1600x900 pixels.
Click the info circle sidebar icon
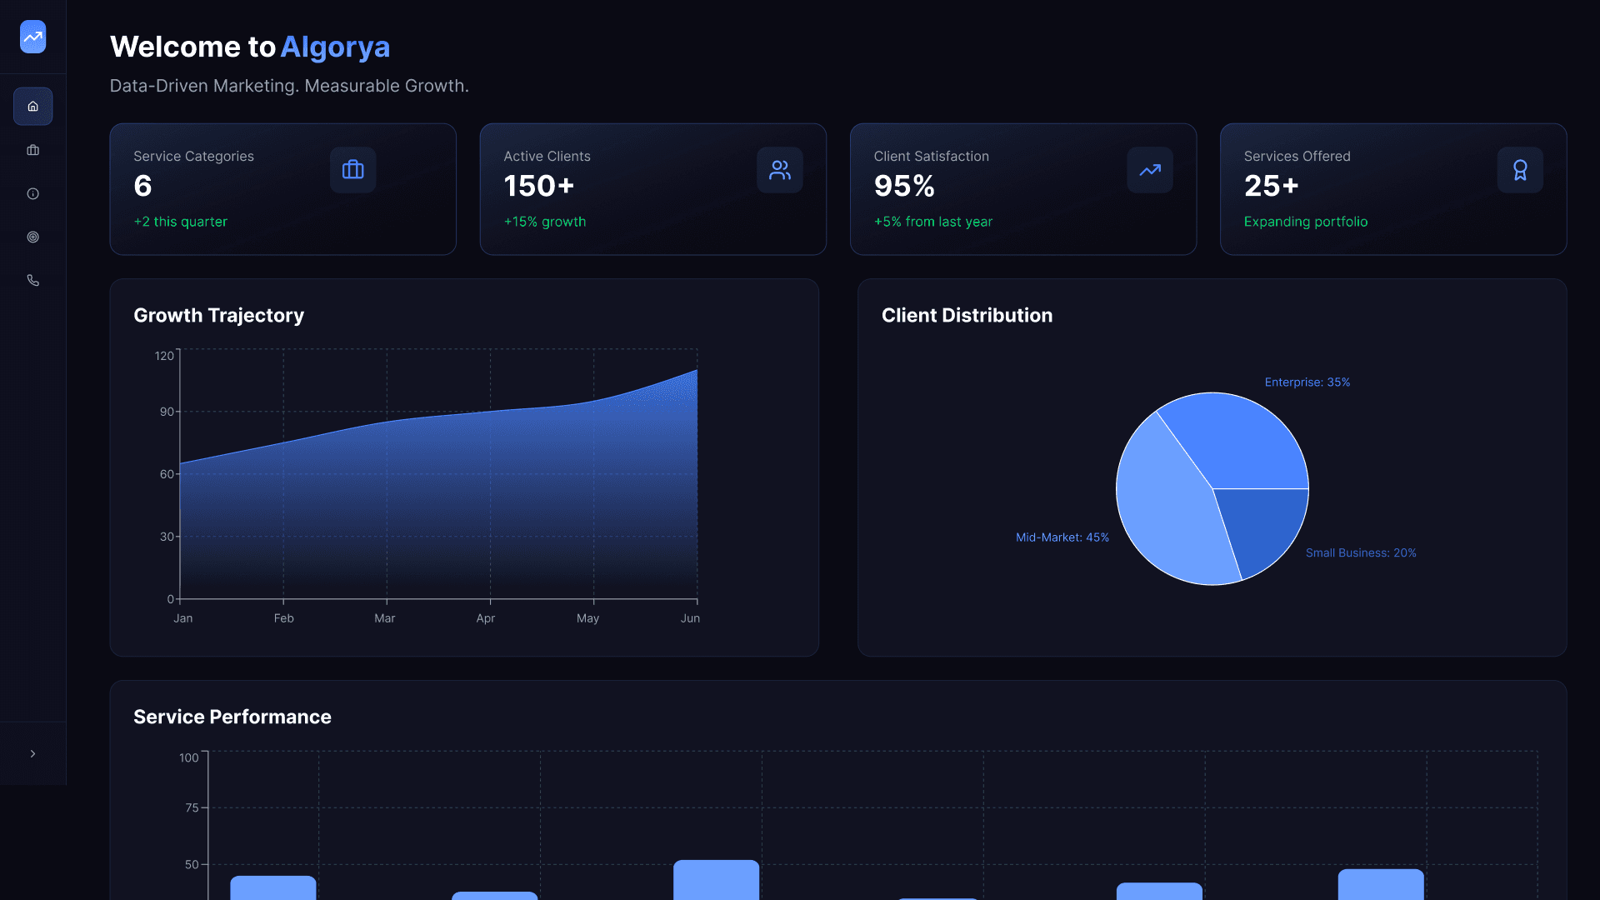32,193
